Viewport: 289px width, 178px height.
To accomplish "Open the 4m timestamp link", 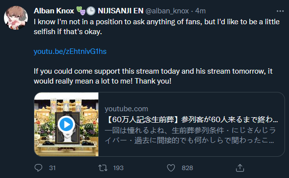I will pyautogui.click(x=200, y=11).
